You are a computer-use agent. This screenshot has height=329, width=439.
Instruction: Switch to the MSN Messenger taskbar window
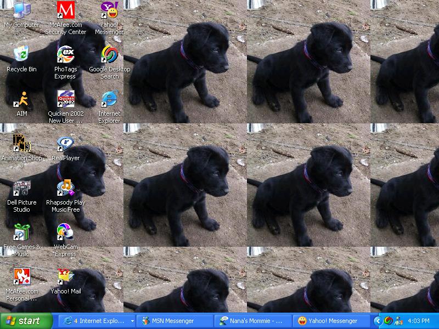pyautogui.click(x=175, y=321)
